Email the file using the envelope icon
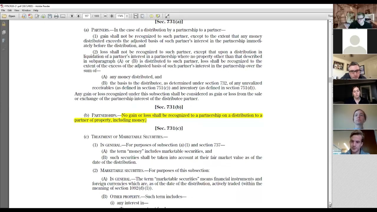Screen dimensions: 377x212 [63, 16]
